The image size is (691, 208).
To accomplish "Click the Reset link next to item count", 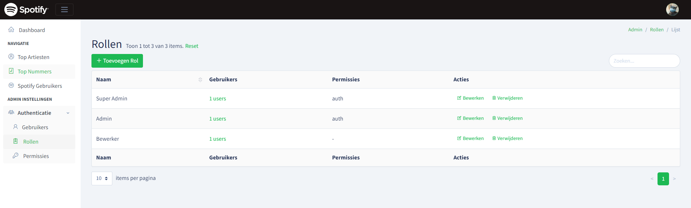I will point(192,46).
